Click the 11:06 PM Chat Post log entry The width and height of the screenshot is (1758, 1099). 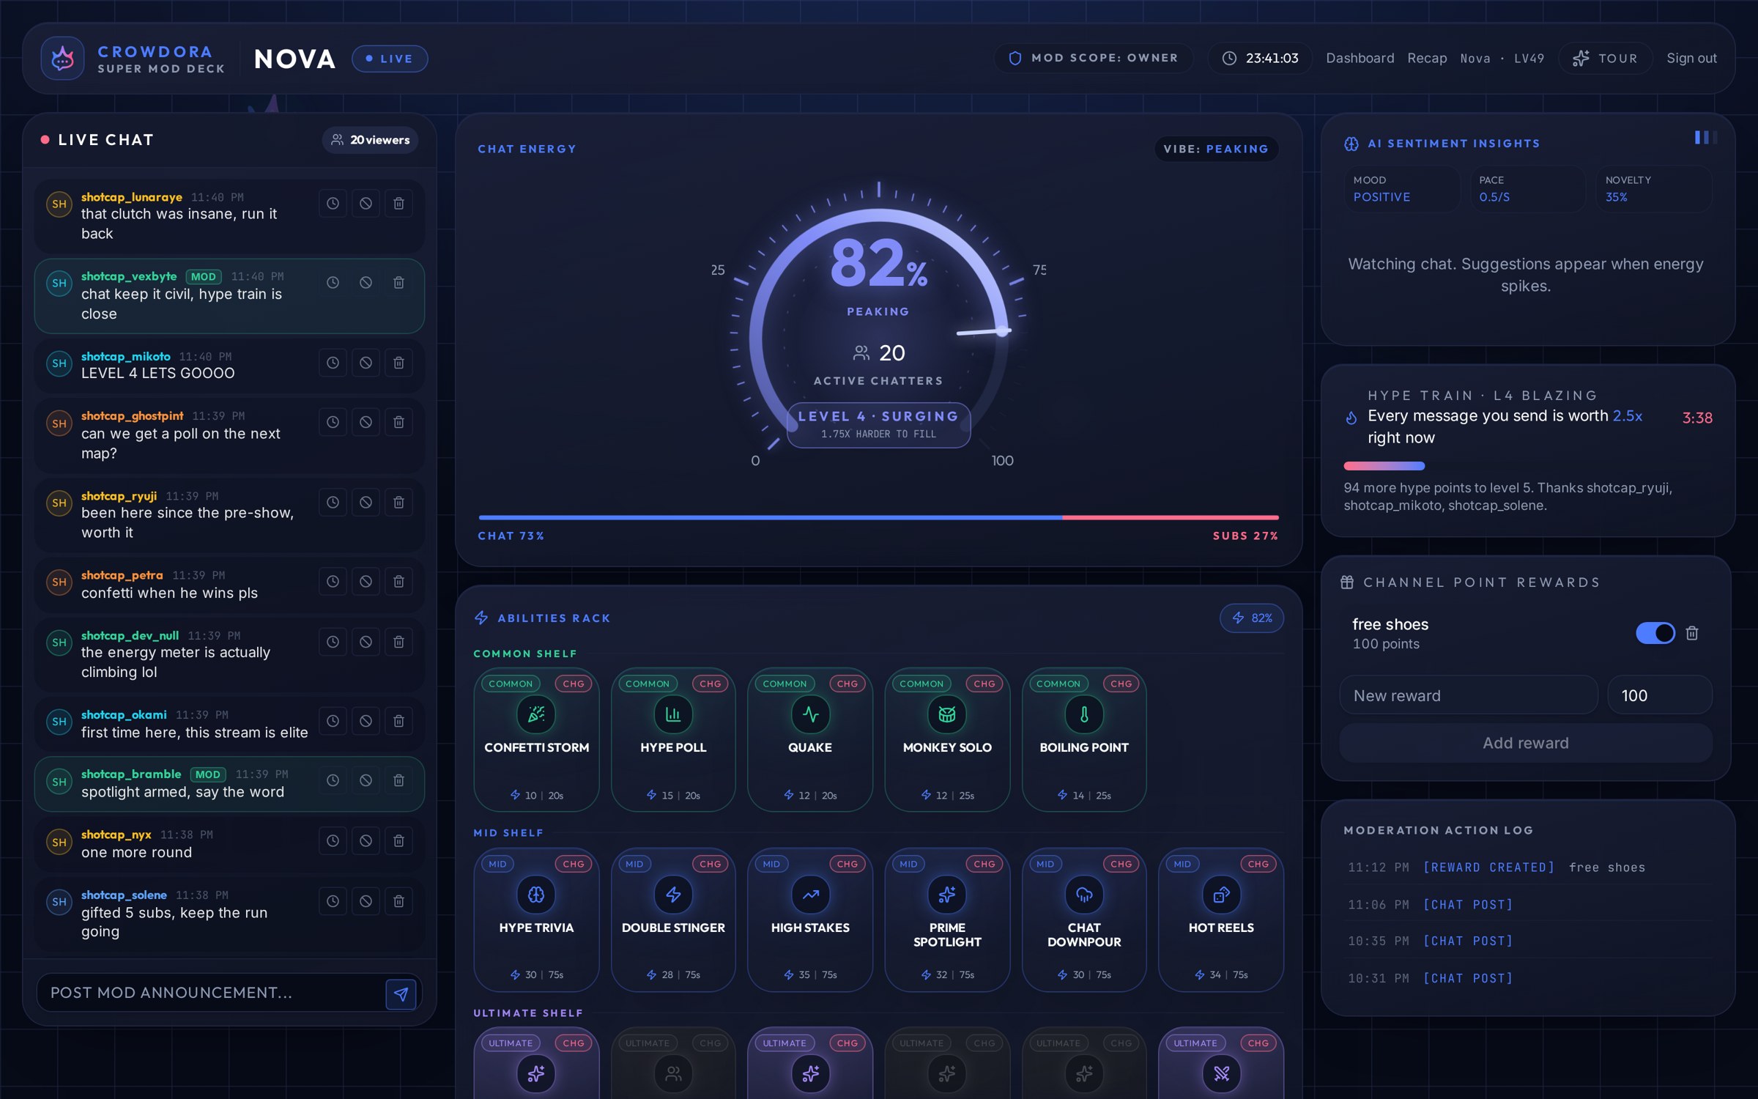click(x=1528, y=905)
